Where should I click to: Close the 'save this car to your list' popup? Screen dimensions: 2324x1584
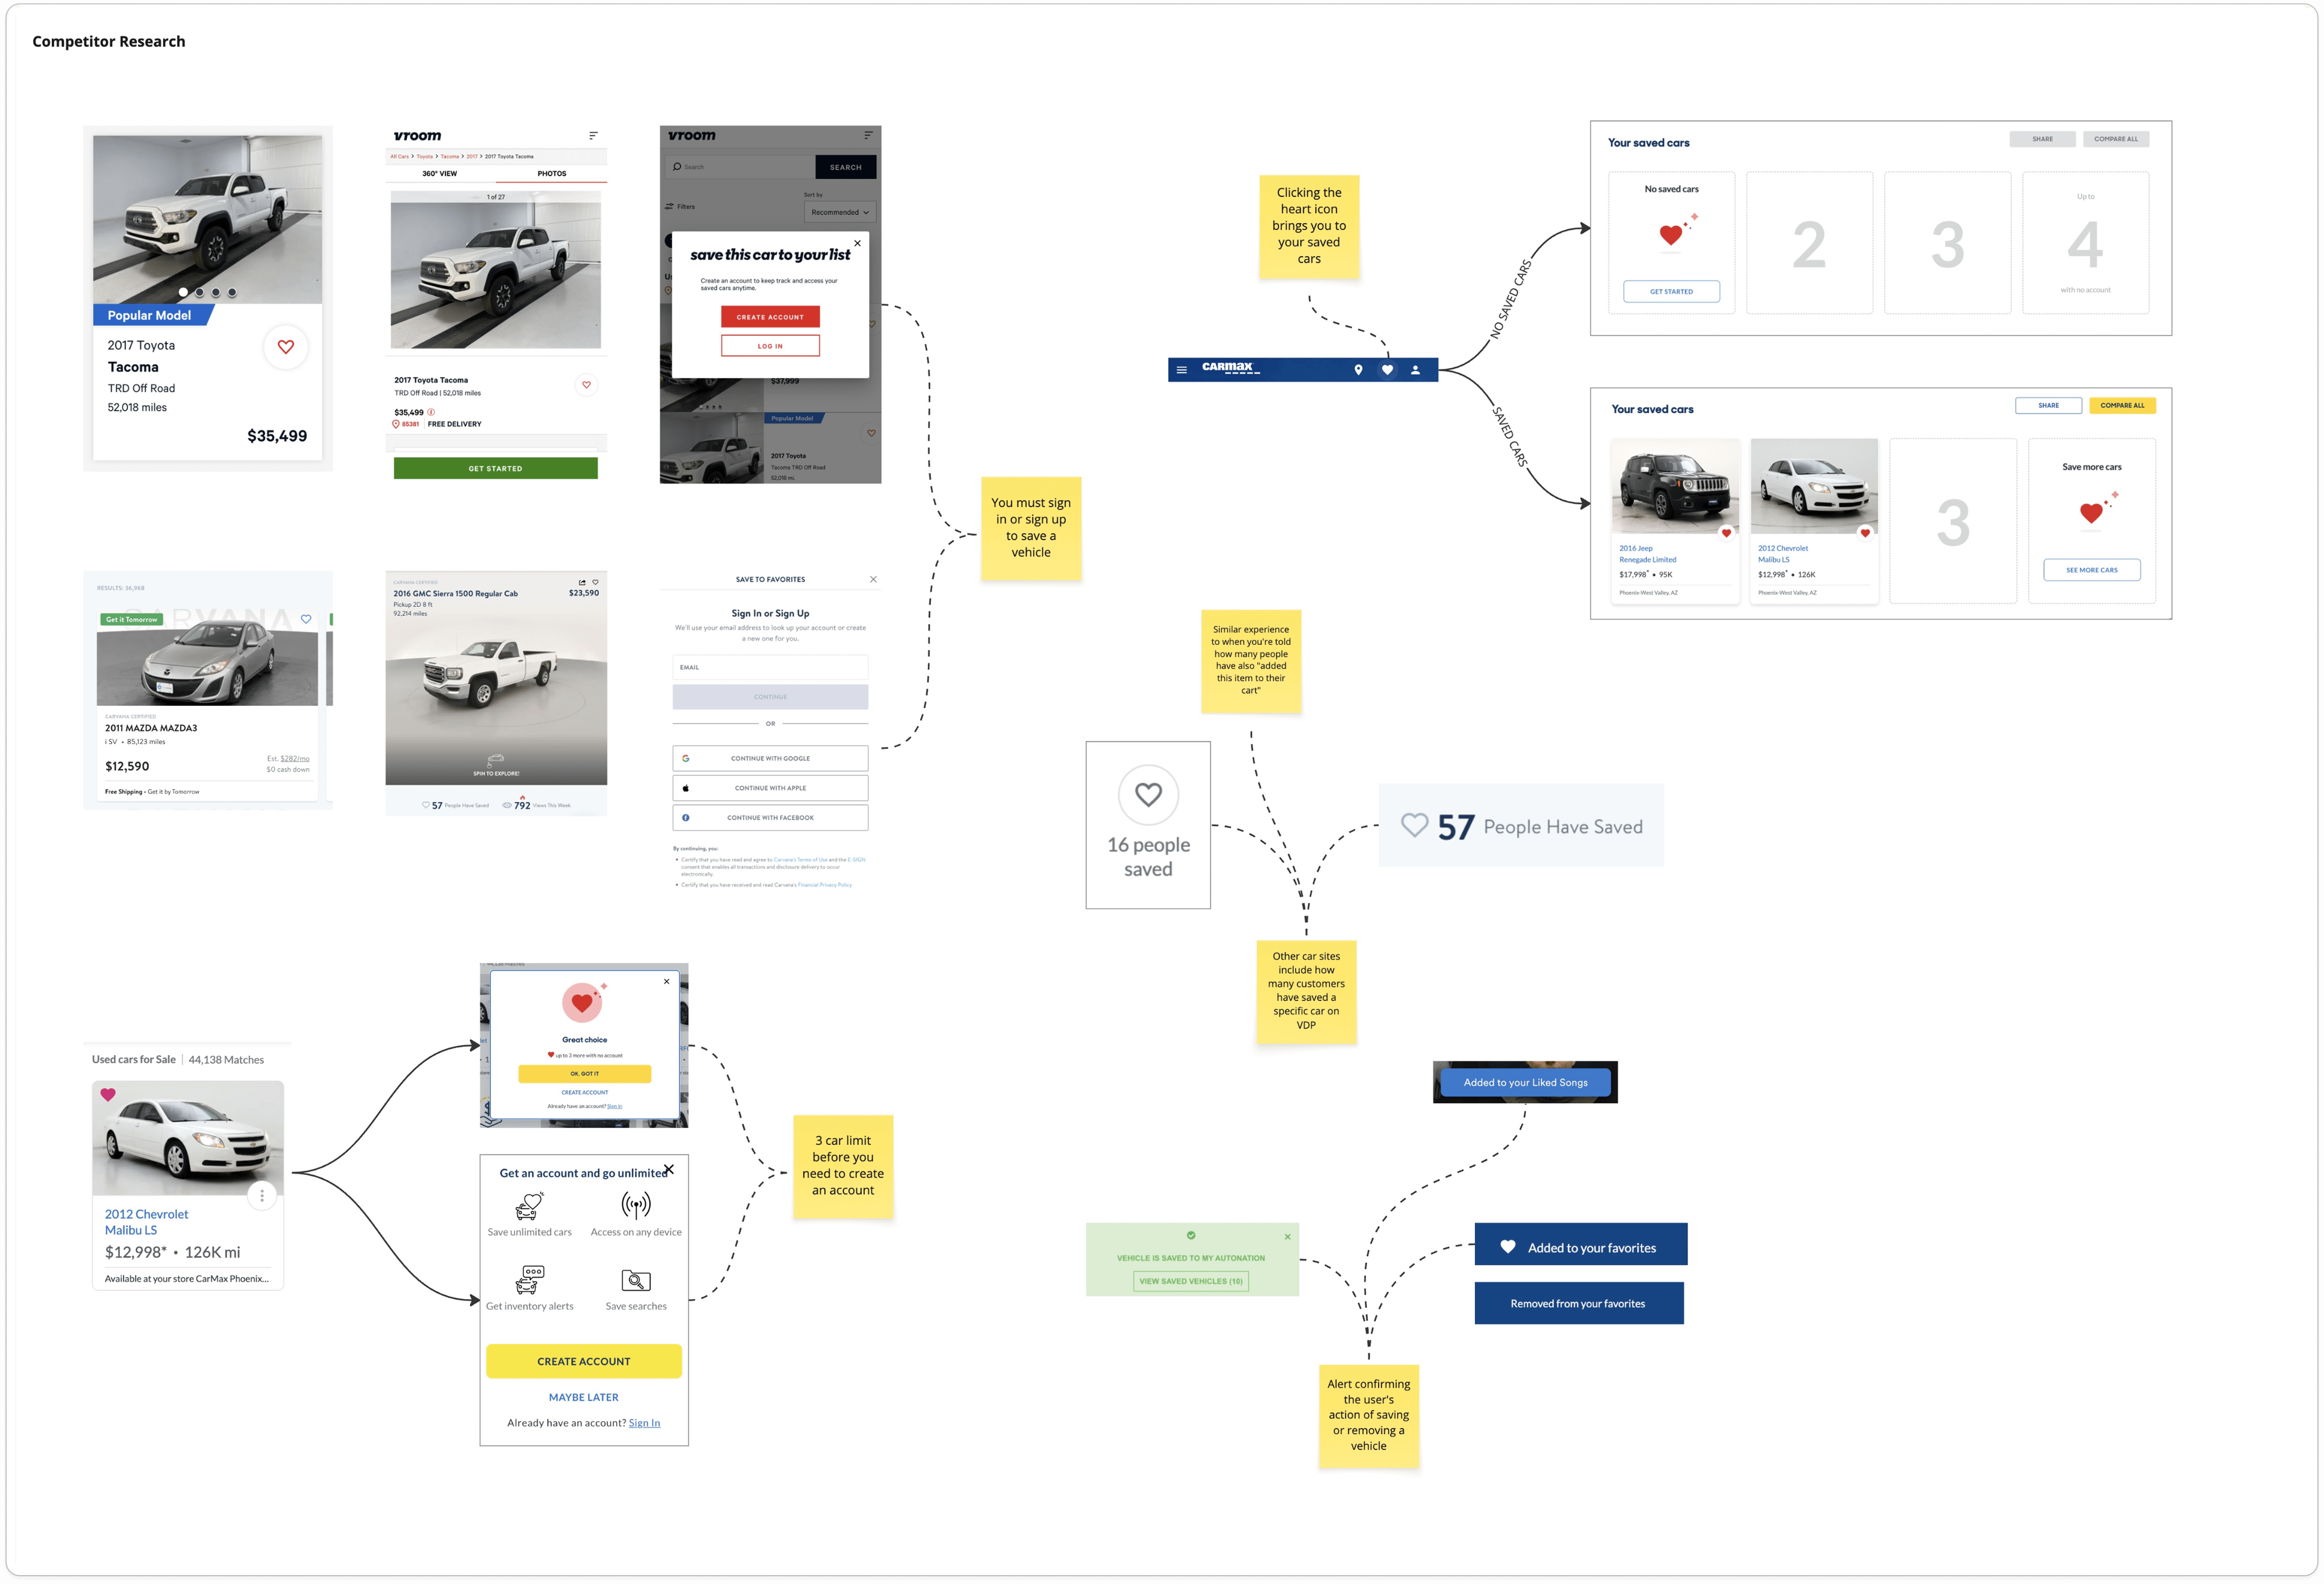coord(857,243)
